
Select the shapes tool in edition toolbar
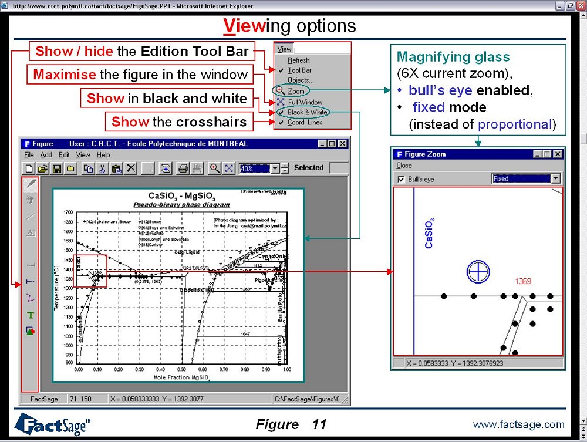click(31, 331)
